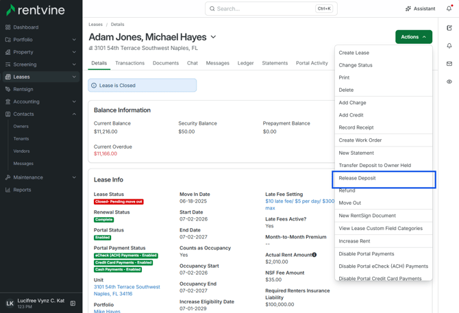Viewport: 459px width, 313px height.
Task: Click the info icon beside Actual Rent Amount
Action: pos(314,255)
